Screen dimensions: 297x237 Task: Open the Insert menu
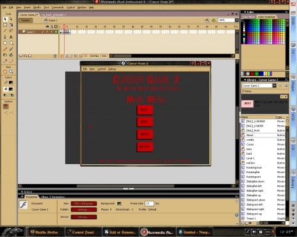(x=27, y=8)
